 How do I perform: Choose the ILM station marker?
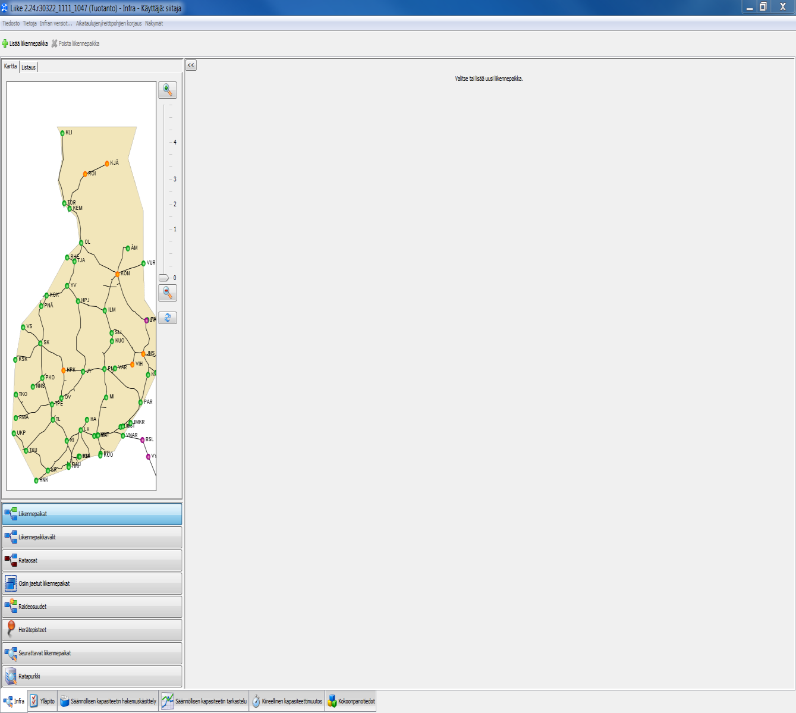tap(105, 310)
